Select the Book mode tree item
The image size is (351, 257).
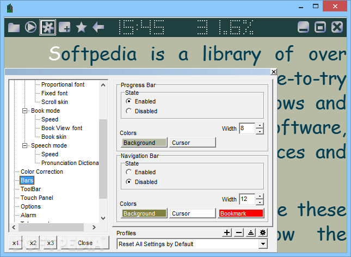click(x=46, y=111)
